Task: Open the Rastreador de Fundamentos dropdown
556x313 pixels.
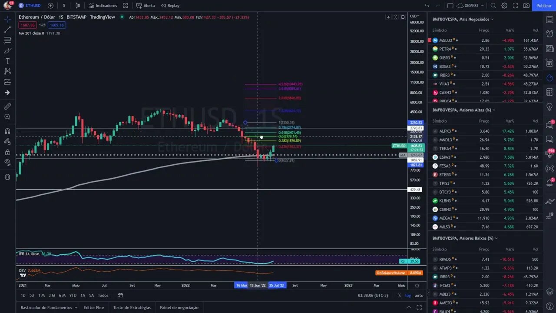Action: pyautogui.click(x=49, y=307)
